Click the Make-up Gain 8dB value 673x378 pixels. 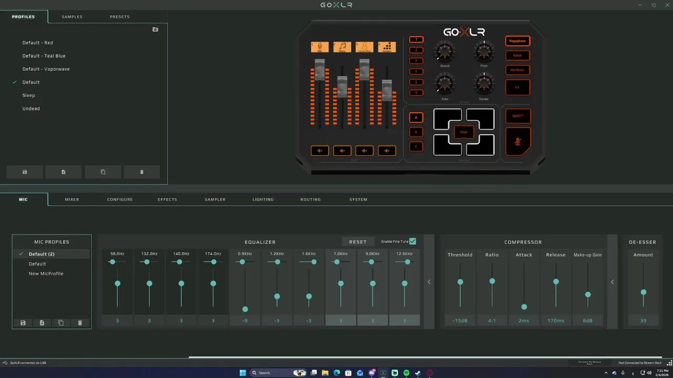[587, 321]
